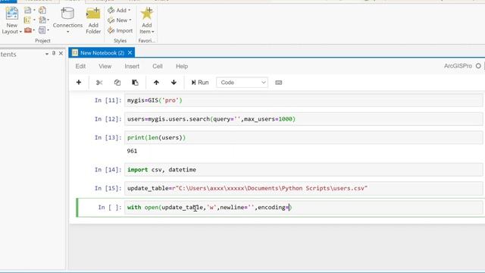Click into cell In [14] import csv, datetime
This screenshot has height=273, width=485.
pos(303,170)
